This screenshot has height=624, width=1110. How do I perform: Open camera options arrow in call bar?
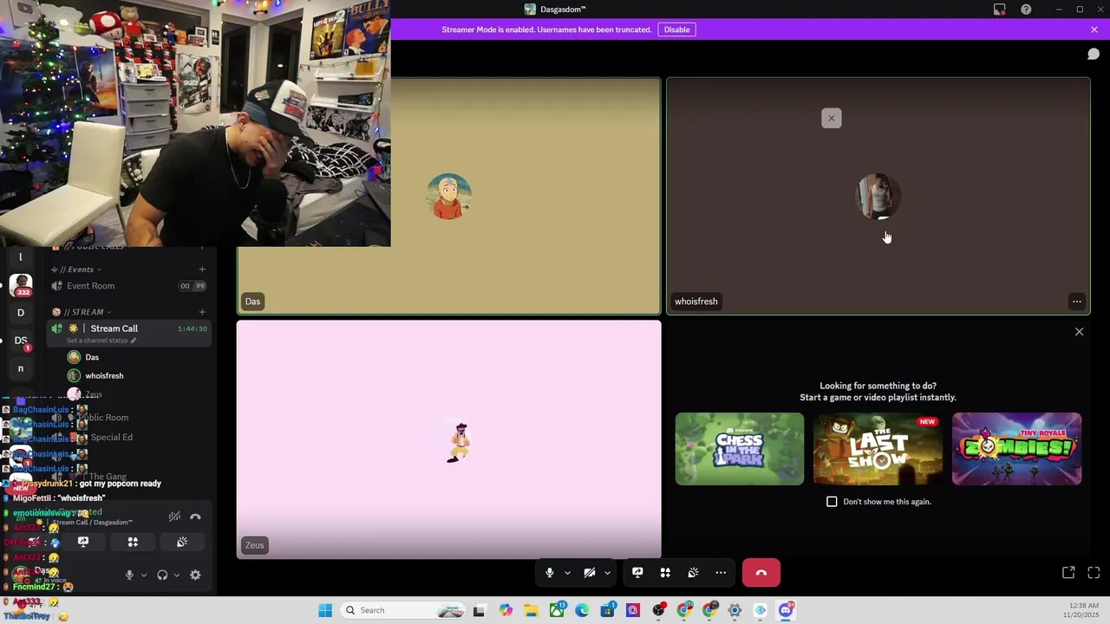click(607, 573)
